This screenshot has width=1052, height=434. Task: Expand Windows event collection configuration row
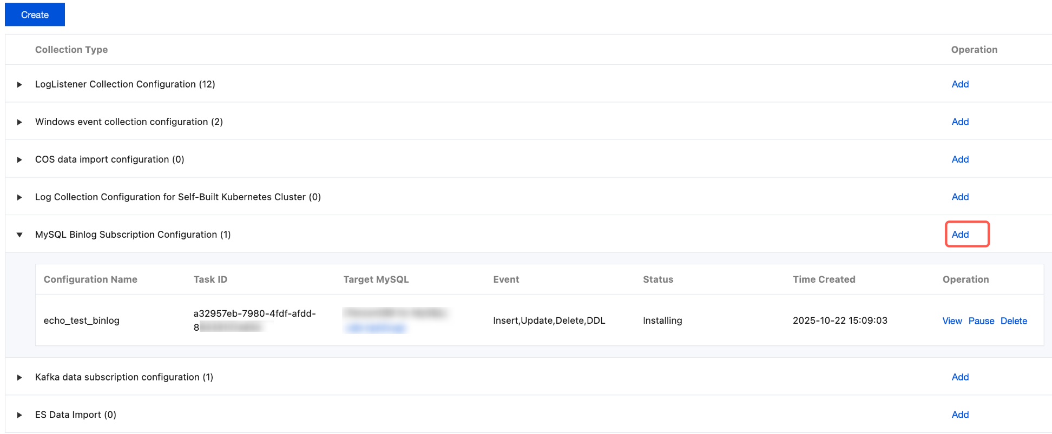click(19, 122)
